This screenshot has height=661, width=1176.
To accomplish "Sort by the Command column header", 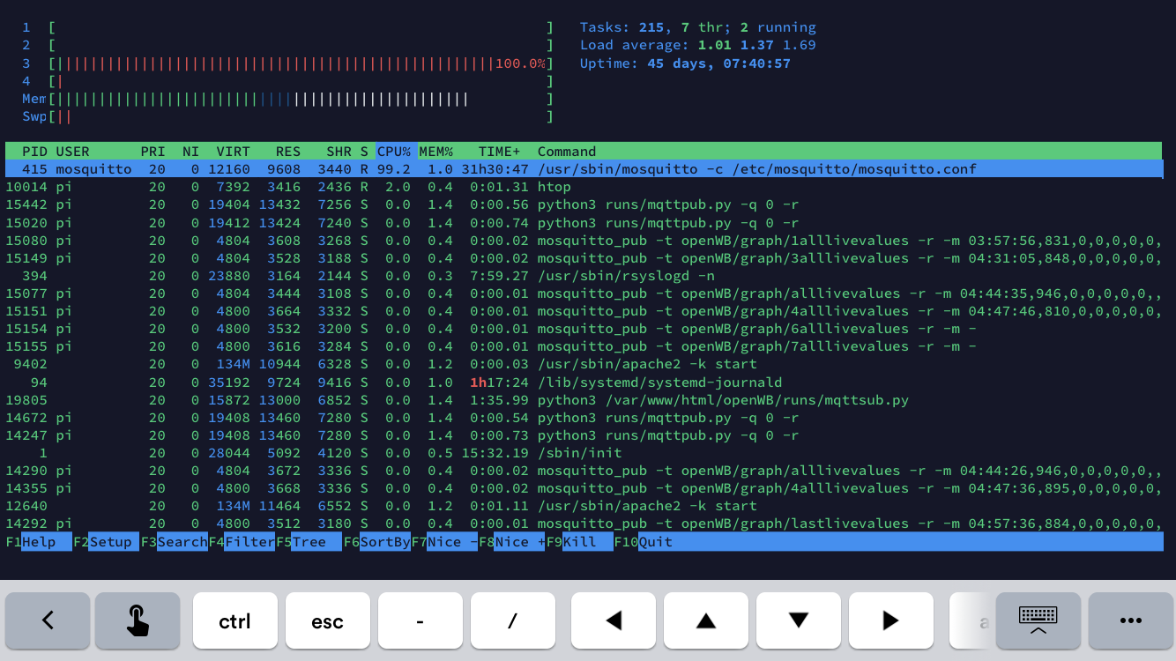I will 567,152.
